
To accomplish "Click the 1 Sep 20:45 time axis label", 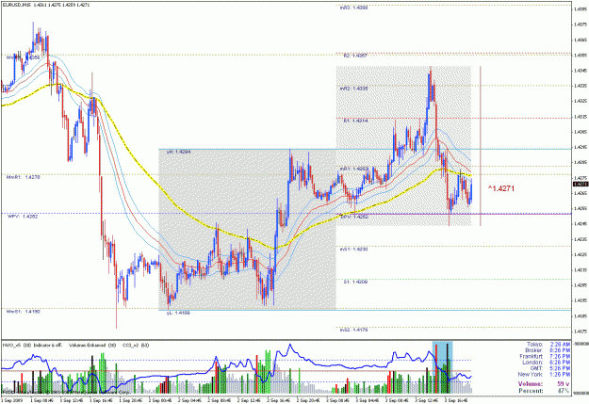I will tap(131, 400).
